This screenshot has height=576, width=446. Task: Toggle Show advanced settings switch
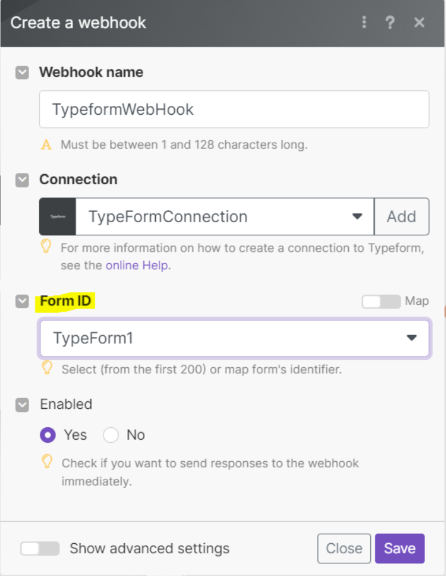[40, 548]
